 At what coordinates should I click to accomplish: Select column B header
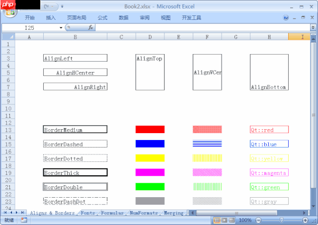click(x=75, y=37)
